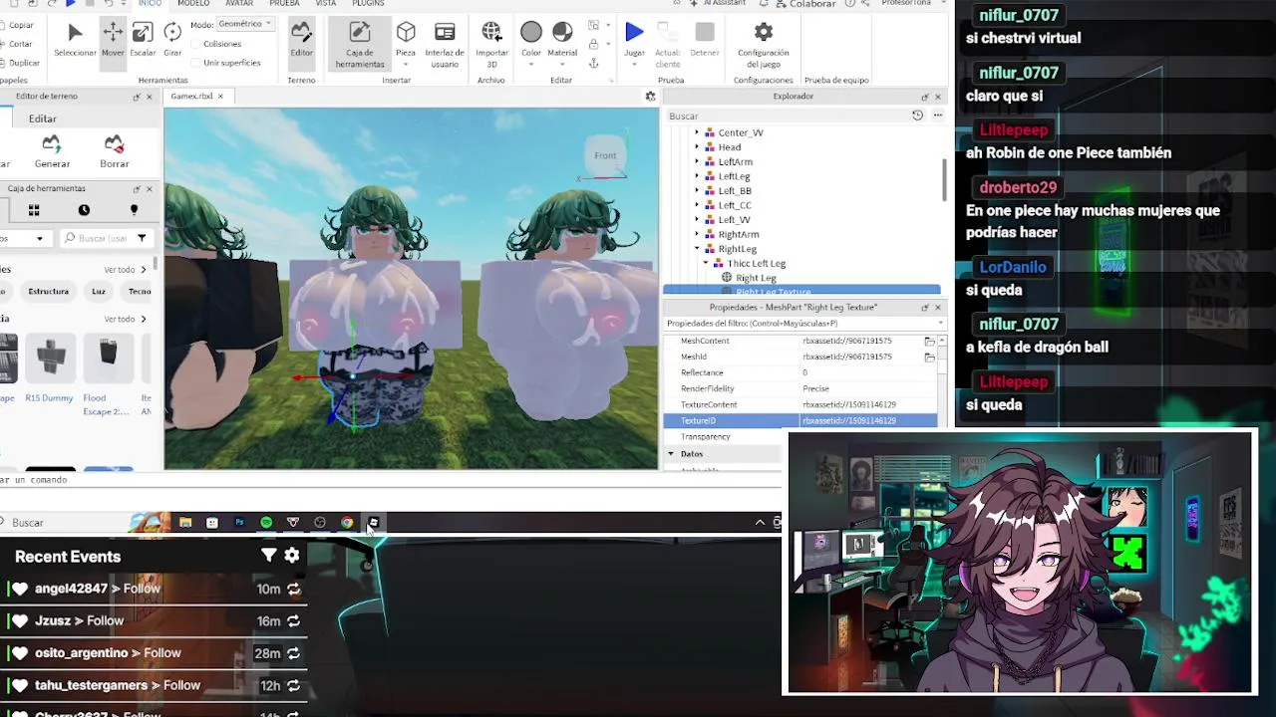1276x717 pixels.
Task: Open Propiedades del filtro dropdown
Action: pyautogui.click(x=940, y=324)
